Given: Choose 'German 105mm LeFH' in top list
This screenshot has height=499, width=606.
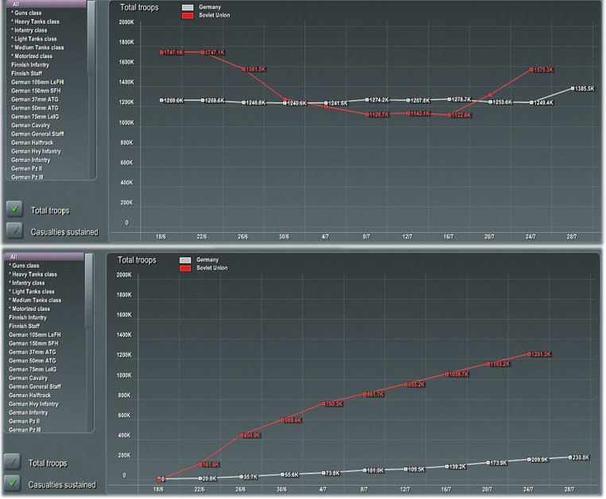Looking at the screenshot, I should [x=37, y=82].
